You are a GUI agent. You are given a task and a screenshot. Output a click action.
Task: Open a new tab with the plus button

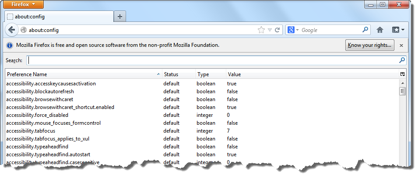(120, 17)
